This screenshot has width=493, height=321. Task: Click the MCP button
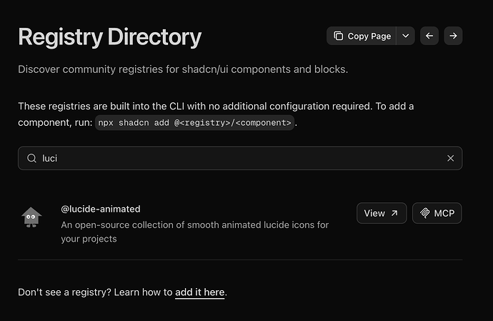437,213
